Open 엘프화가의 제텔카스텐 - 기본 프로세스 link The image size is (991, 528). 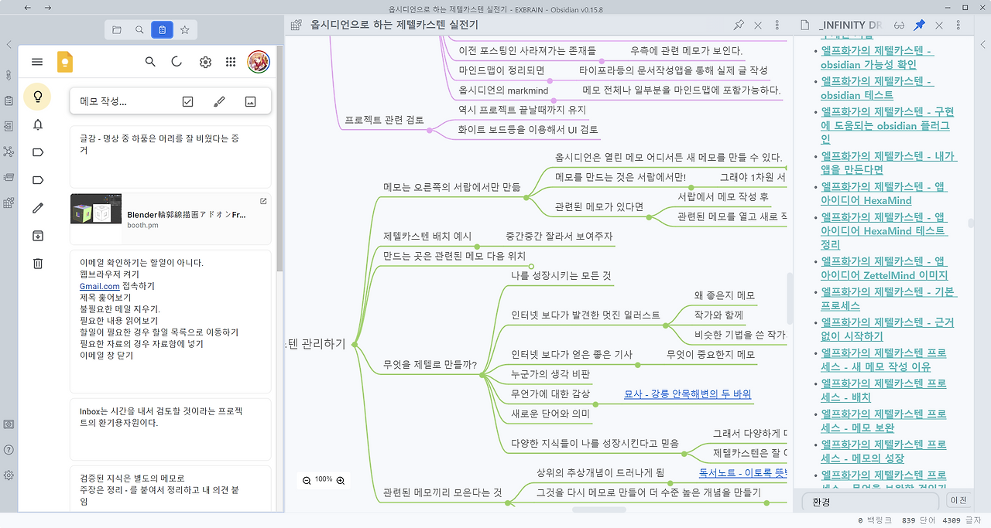point(889,298)
